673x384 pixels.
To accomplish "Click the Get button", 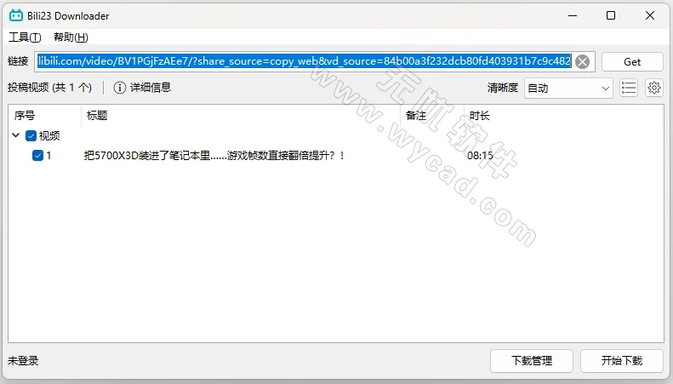I will click(x=632, y=62).
